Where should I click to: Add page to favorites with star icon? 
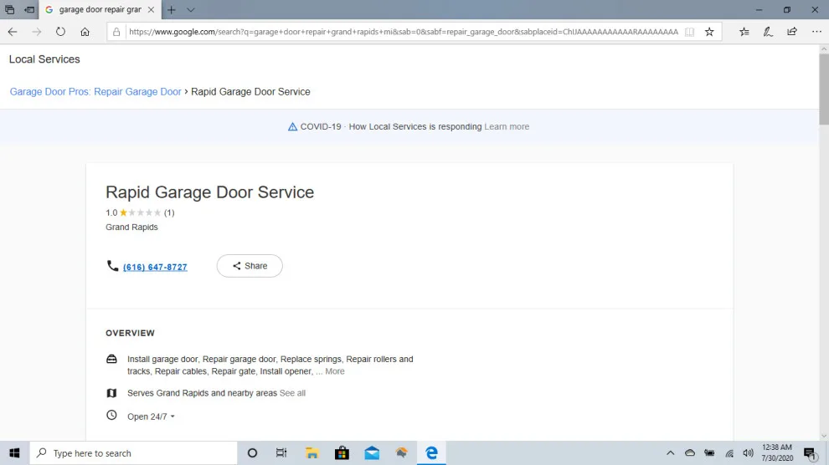pos(709,32)
